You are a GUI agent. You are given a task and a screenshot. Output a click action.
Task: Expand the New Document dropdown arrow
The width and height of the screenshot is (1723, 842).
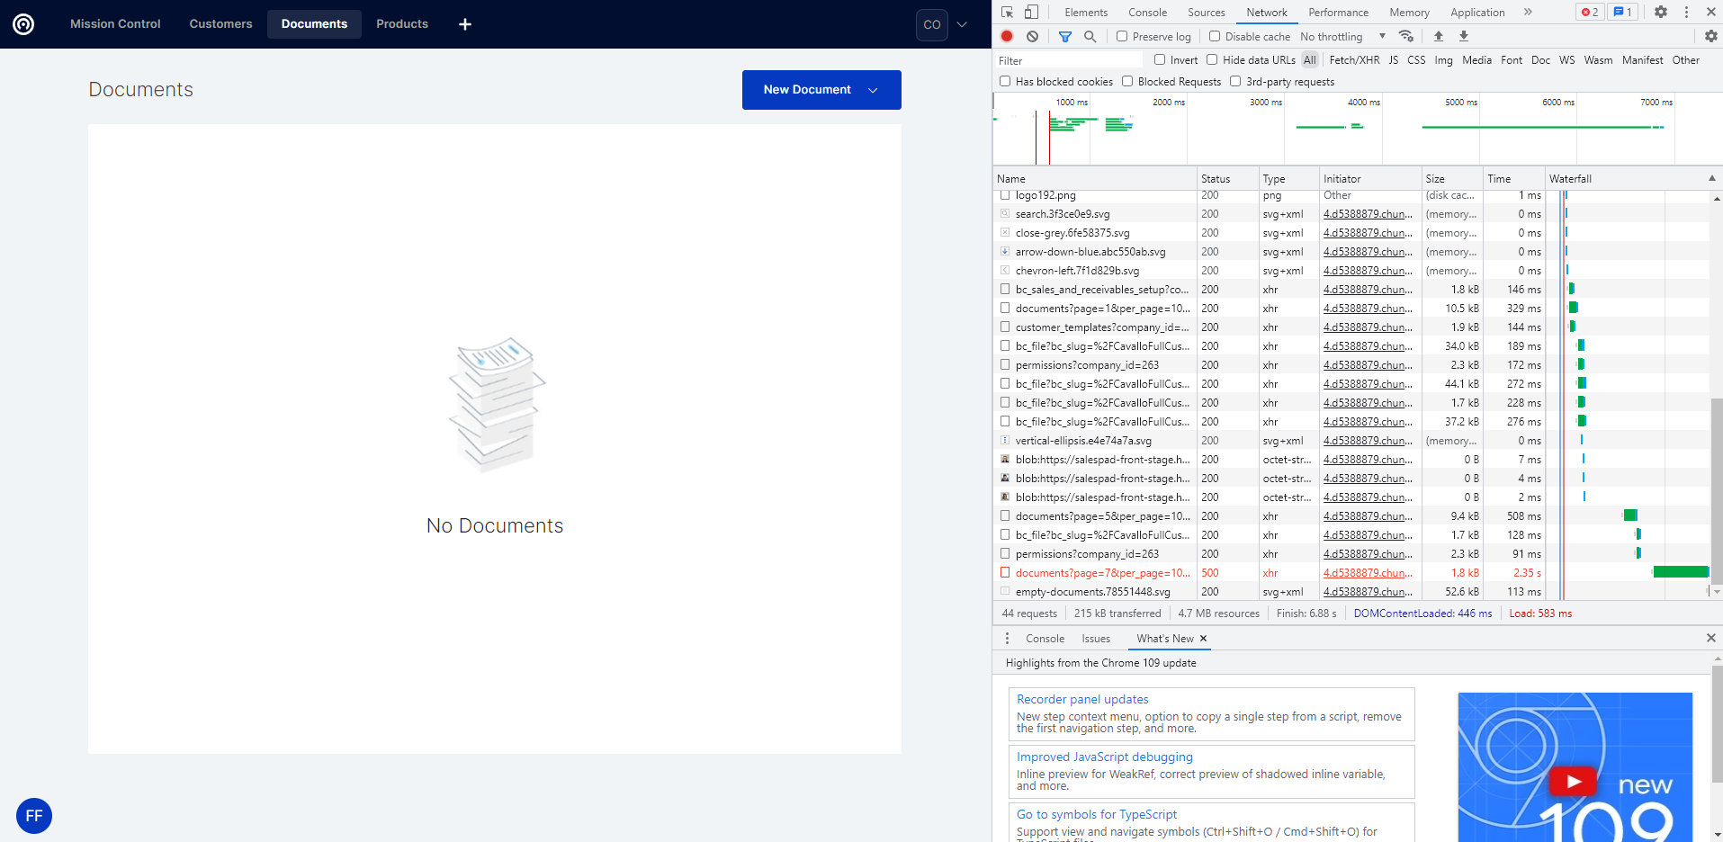871,90
